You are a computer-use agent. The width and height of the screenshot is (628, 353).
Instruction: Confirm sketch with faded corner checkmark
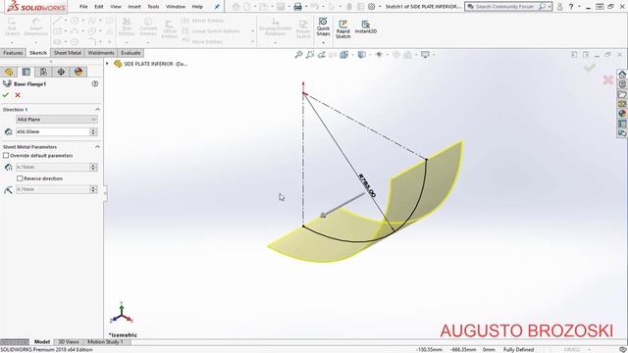point(589,68)
